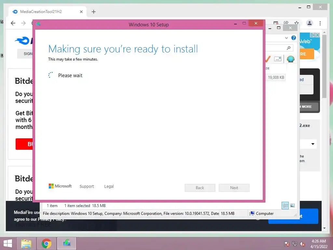Click the Microsoft logo in Setup footer
The height and width of the screenshot is (250, 333).
[60, 186]
